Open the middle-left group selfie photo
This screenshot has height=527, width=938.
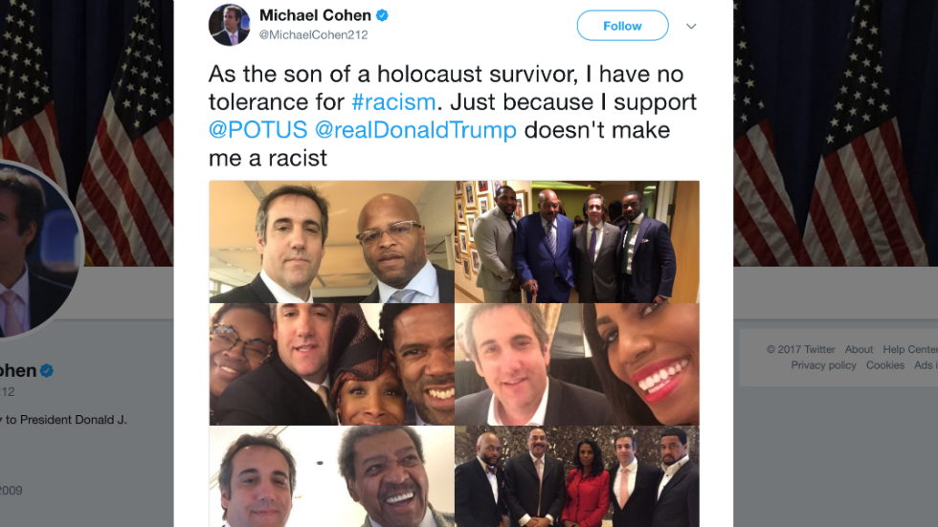click(331, 364)
